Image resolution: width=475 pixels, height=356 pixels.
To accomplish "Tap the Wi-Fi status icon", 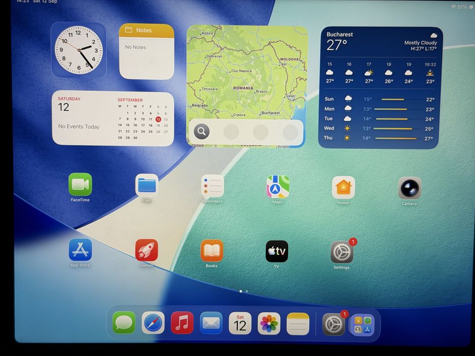I will pos(454,7).
